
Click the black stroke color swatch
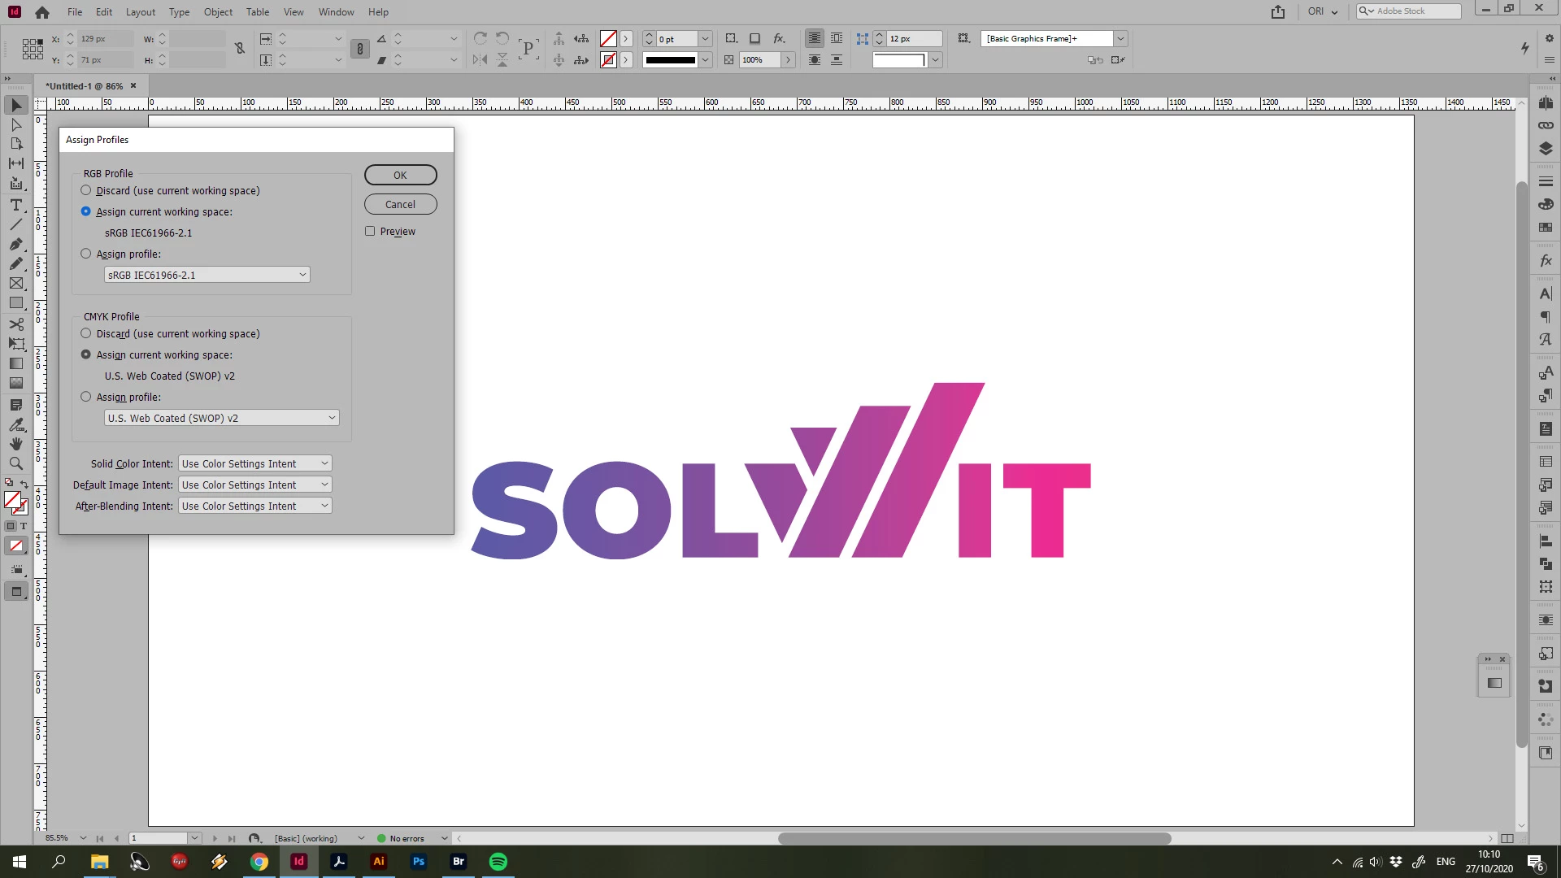670,59
